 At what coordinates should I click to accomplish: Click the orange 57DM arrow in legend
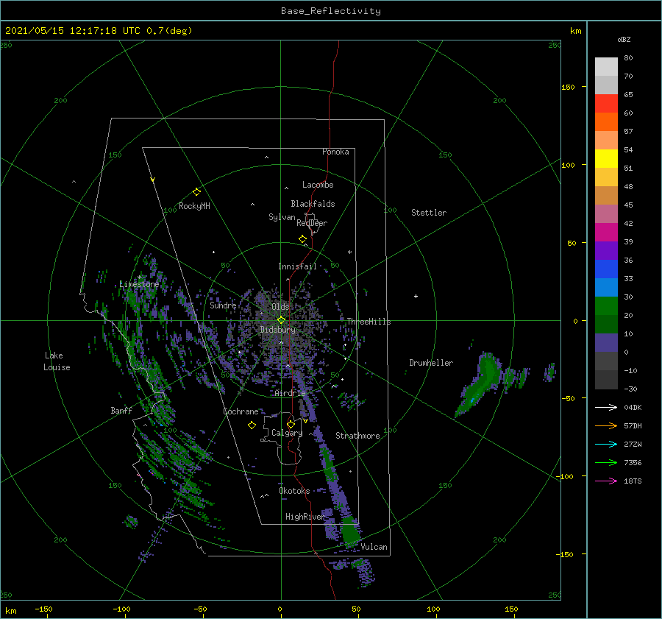coord(606,425)
